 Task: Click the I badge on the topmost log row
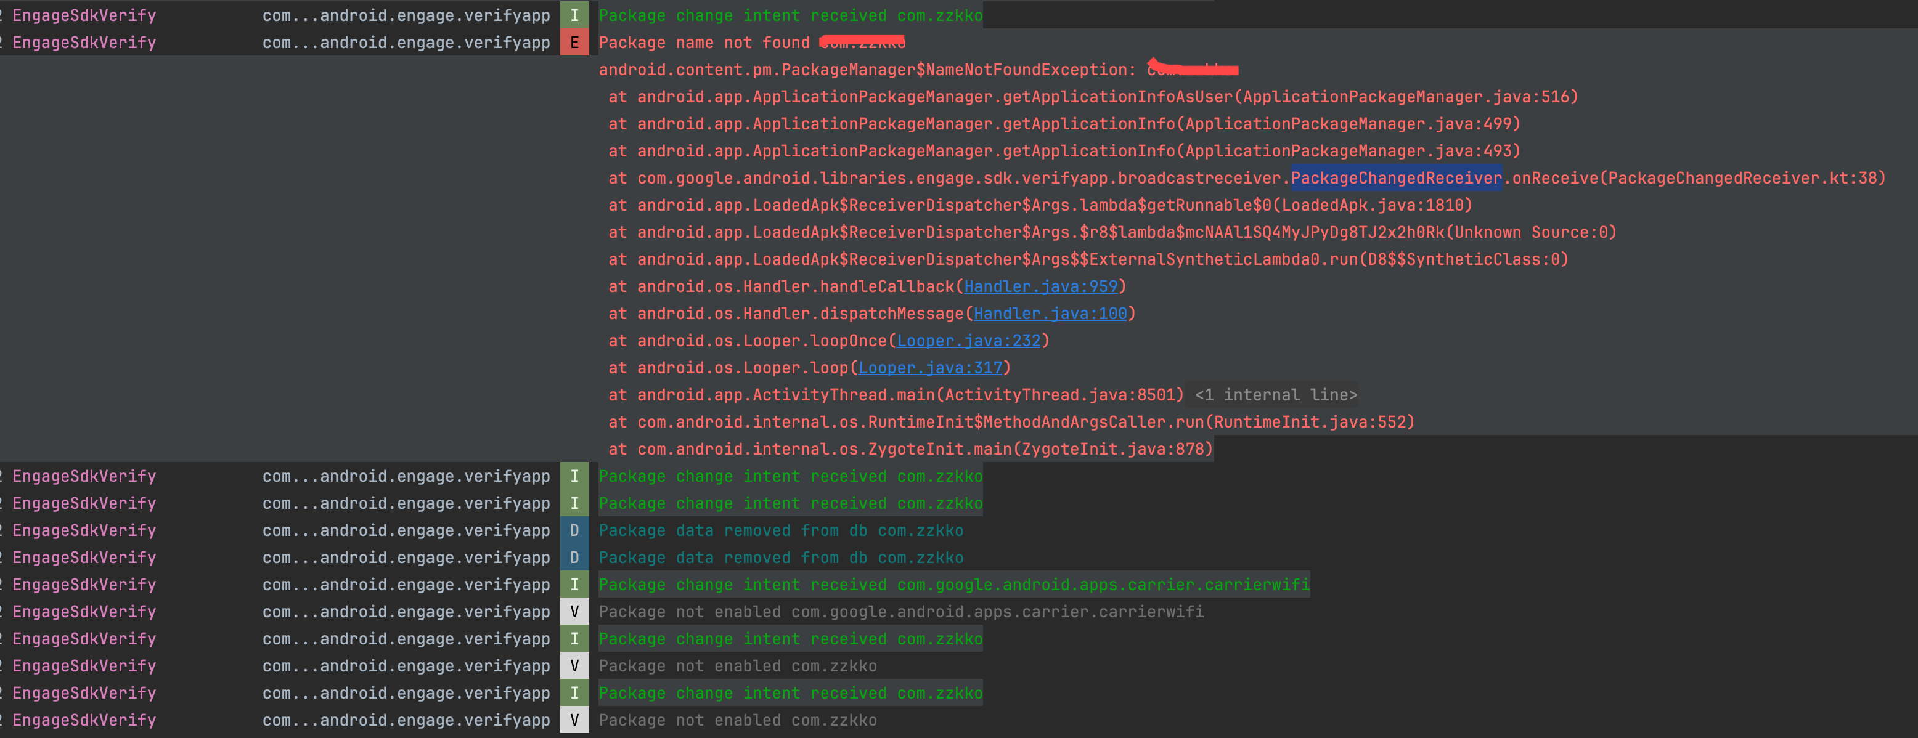point(574,15)
